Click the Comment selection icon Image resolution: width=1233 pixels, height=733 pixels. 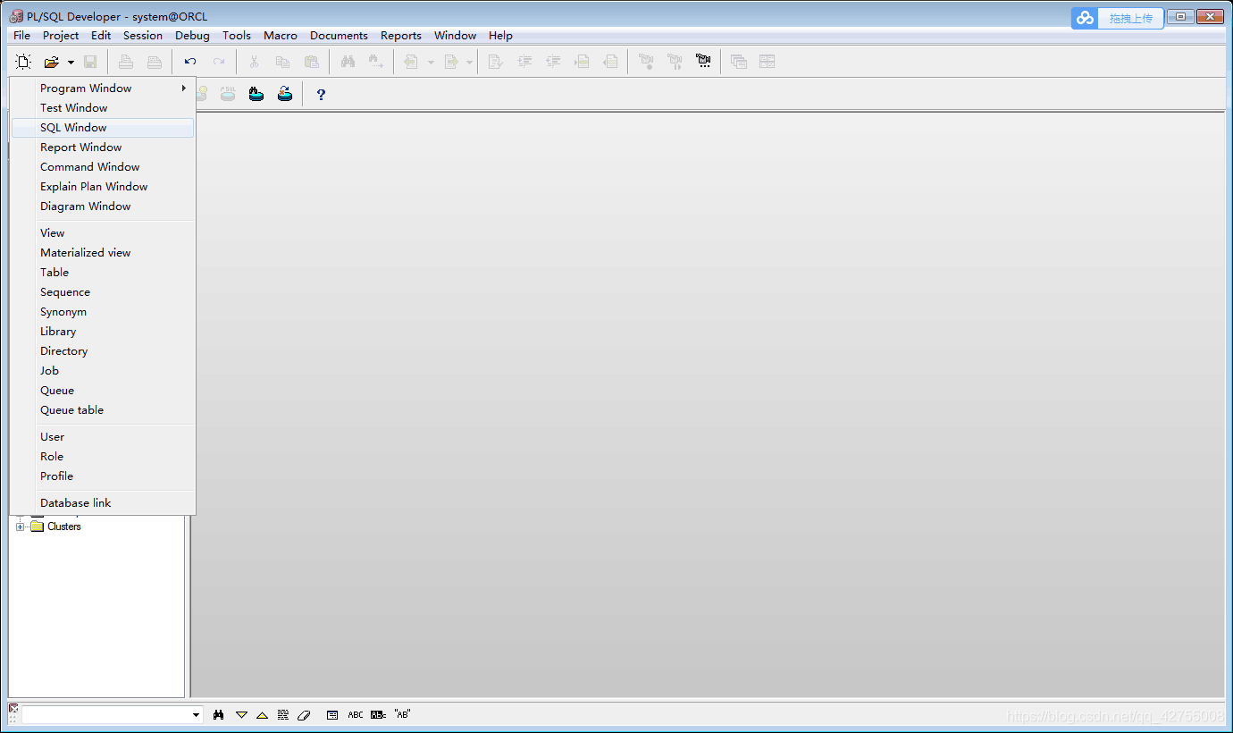pos(582,62)
